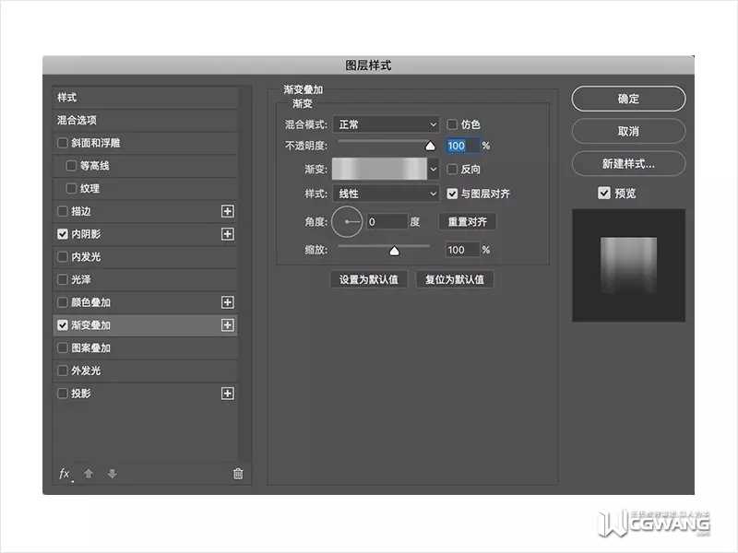
Task: Click the 不透明度 value field showing 100
Action: pos(463,146)
